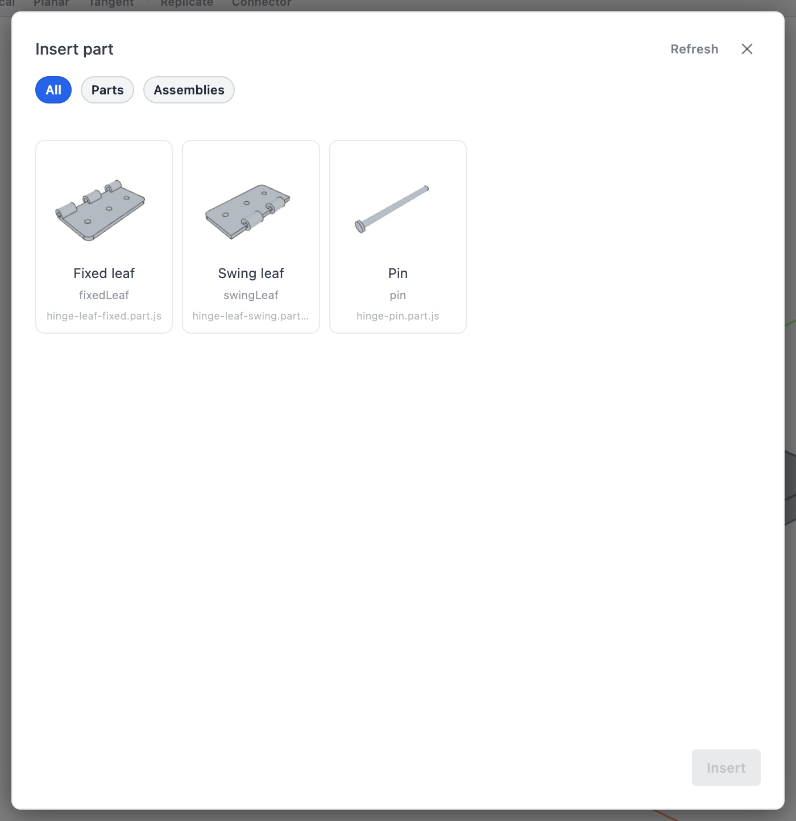Click the "swingLeaf" identifier text
This screenshot has height=821, width=796.
251,295
